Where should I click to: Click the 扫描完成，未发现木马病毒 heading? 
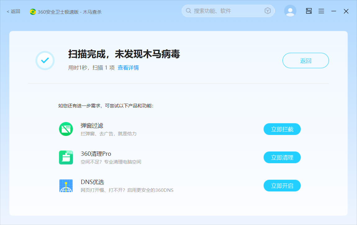[x=124, y=54]
